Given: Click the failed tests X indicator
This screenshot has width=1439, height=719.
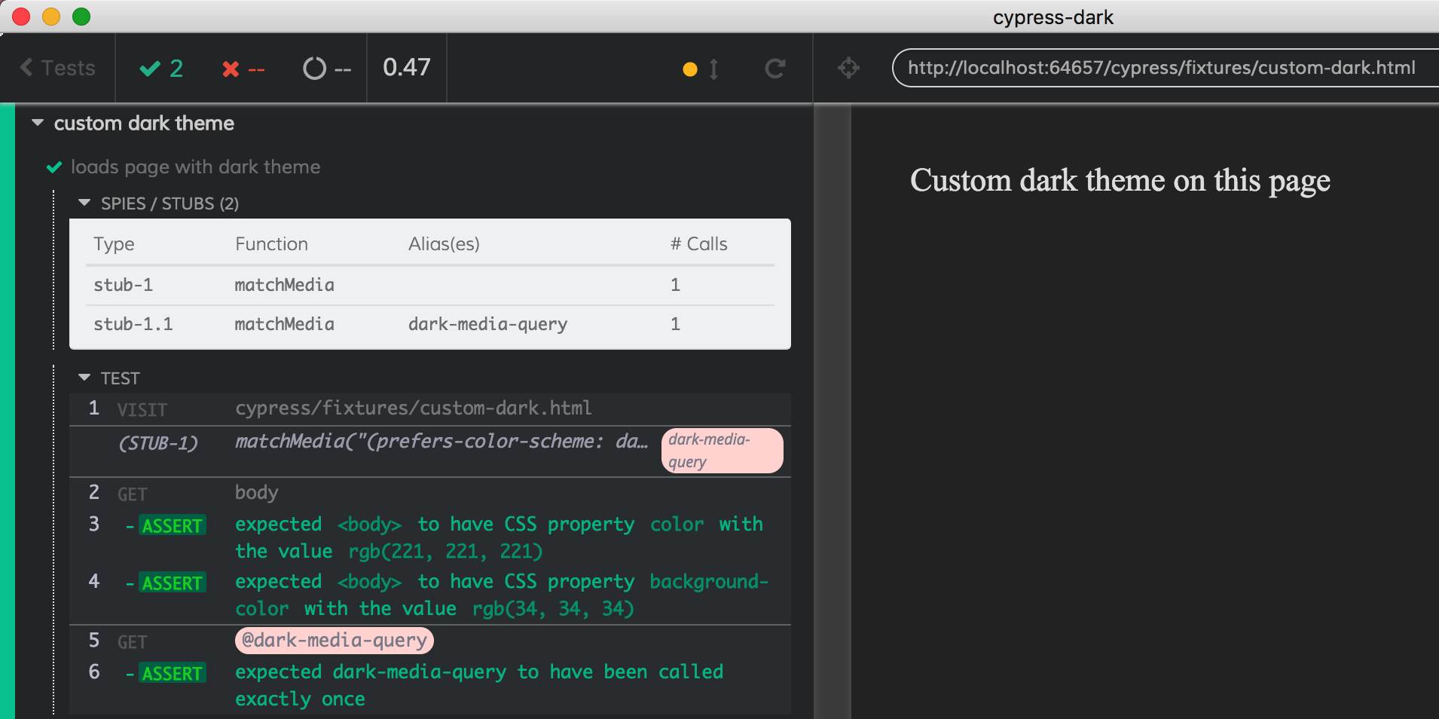Looking at the screenshot, I should (x=243, y=69).
